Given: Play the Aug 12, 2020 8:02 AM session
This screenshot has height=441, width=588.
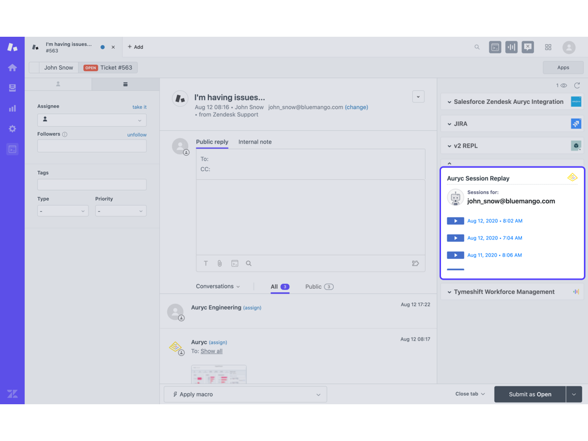Looking at the screenshot, I should tap(455, 221).
